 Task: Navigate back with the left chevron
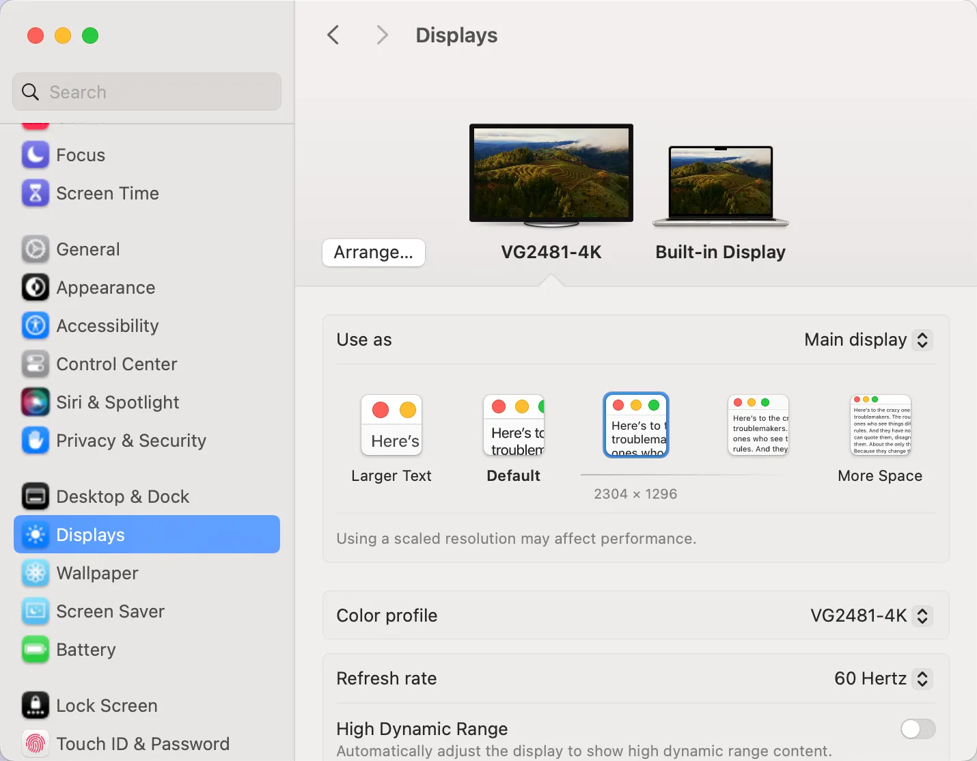333,36
